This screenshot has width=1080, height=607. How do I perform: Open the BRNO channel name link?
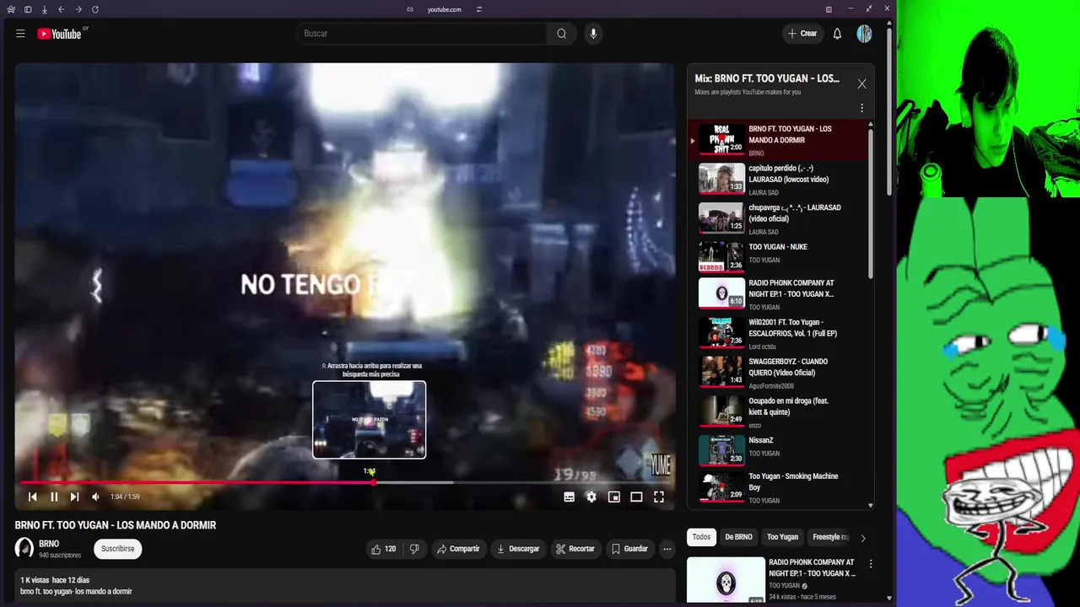pos(49,544)
